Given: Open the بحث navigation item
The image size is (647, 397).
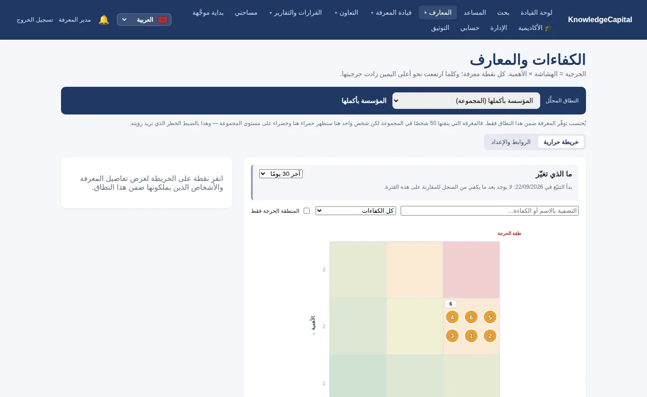Looking at the screenshot, I should pos(503,12).
